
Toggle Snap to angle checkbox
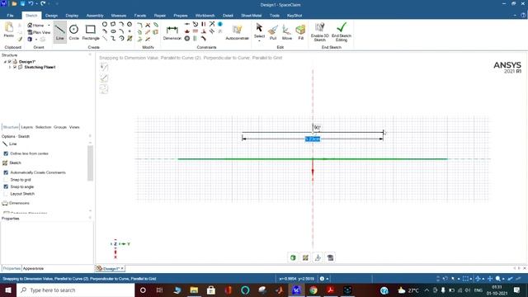(6, 187)
